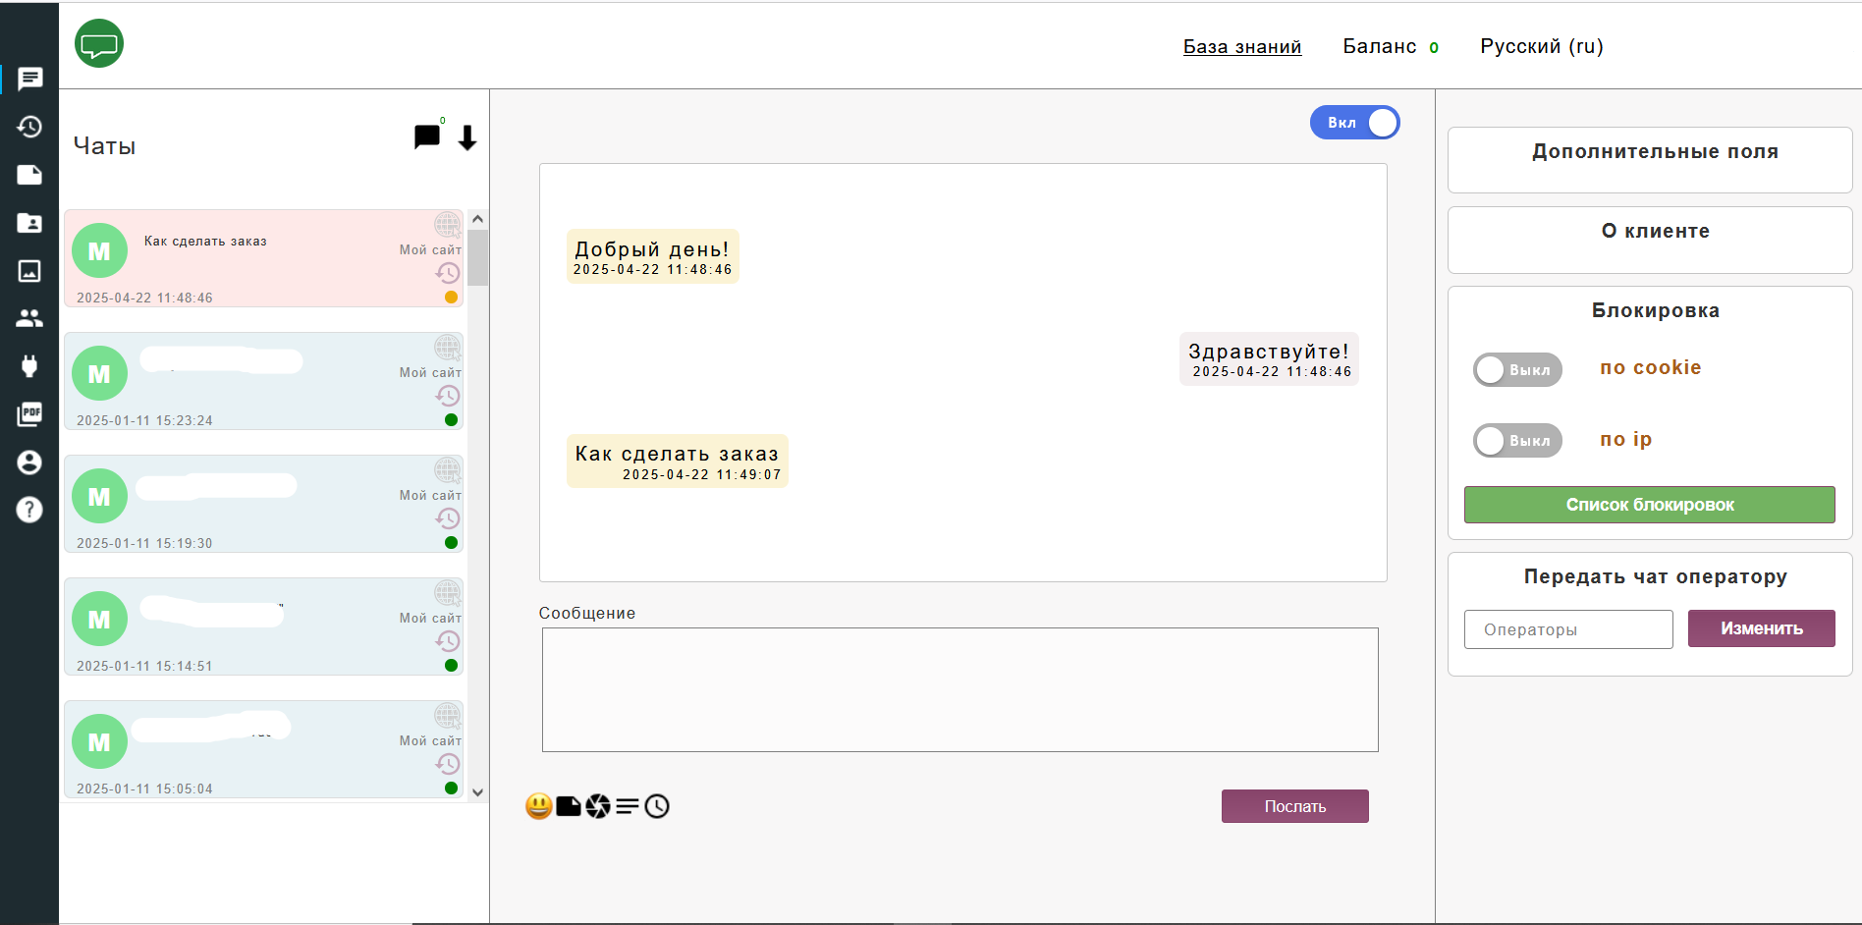The width and height of the screenshot is (1862, 925).
Task: Turn off the Вкл chat toggle
Action: (1354, 123)
